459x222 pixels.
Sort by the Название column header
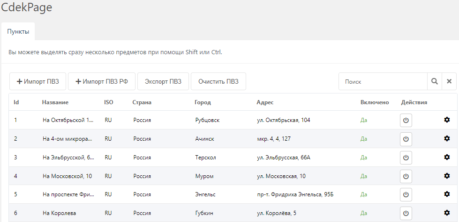click(55, 102)
